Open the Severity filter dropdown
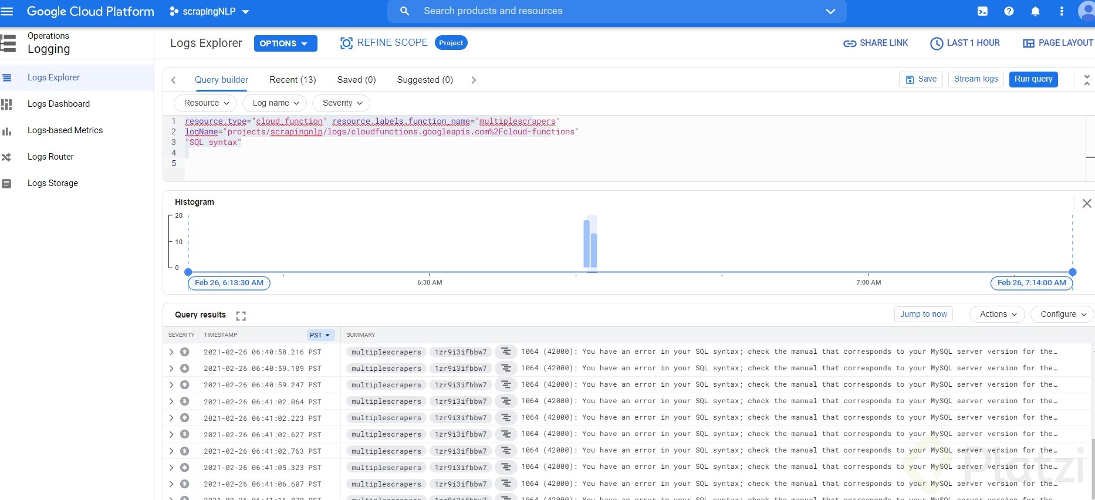Screen dimensions: 1095x500 [342, 103]
